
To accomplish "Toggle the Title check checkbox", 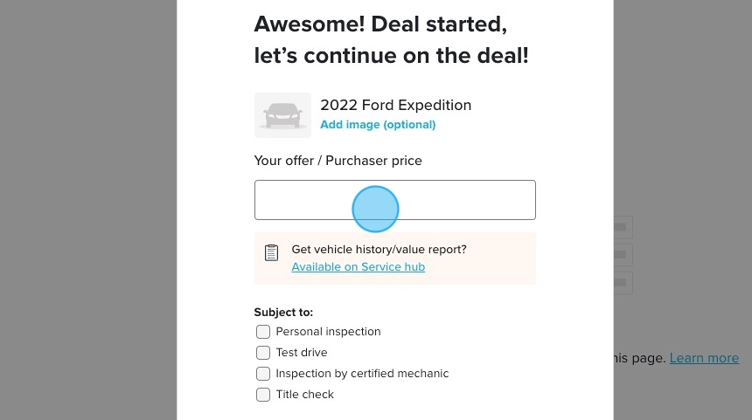I will coord(263,395).
